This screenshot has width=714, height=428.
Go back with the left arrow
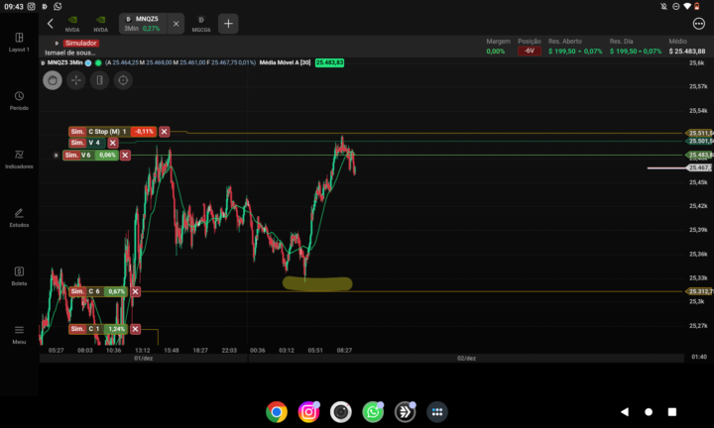(51, 23)
